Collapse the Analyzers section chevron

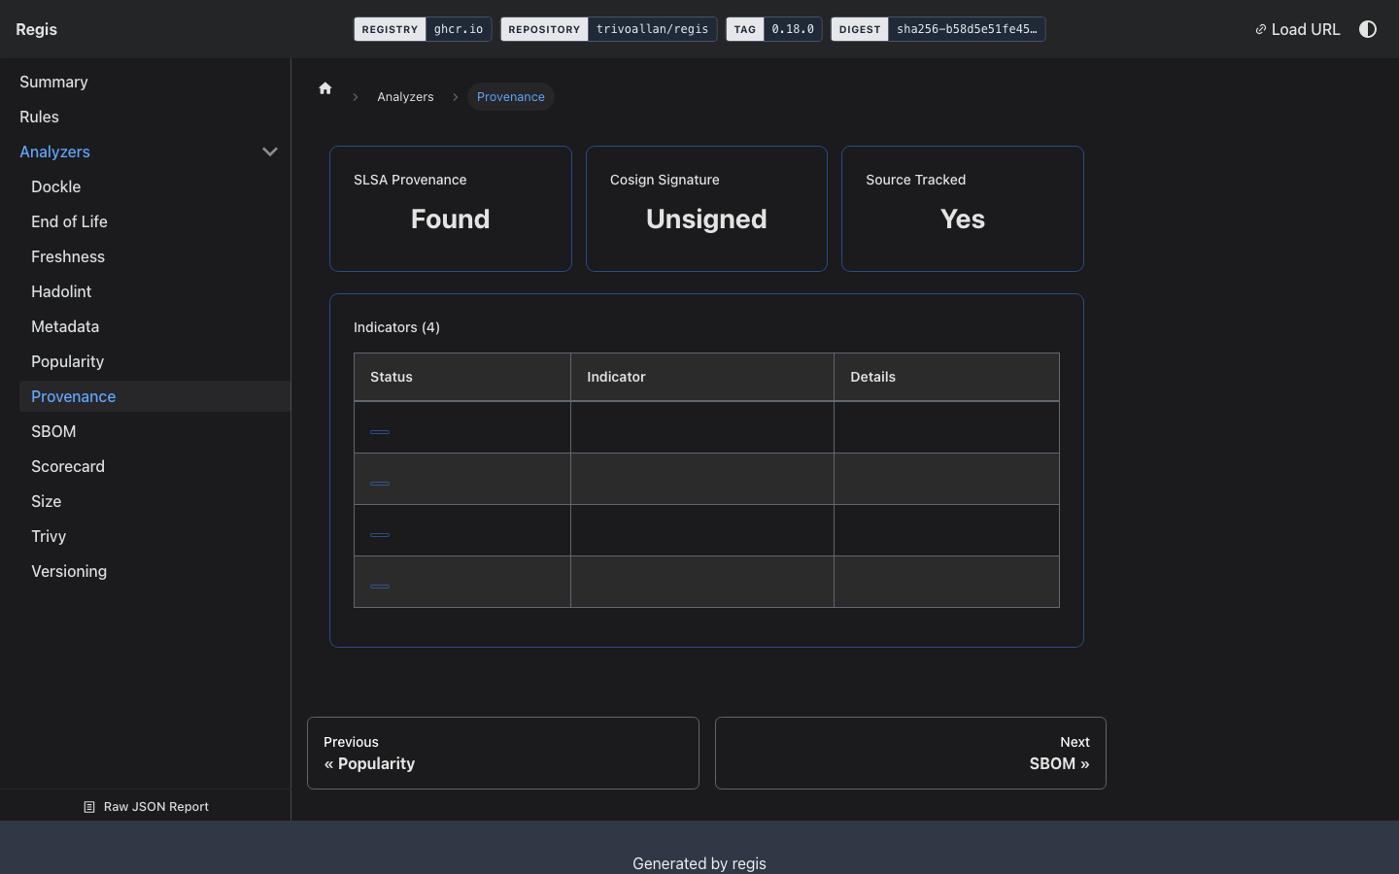click(x=270, y=151)
